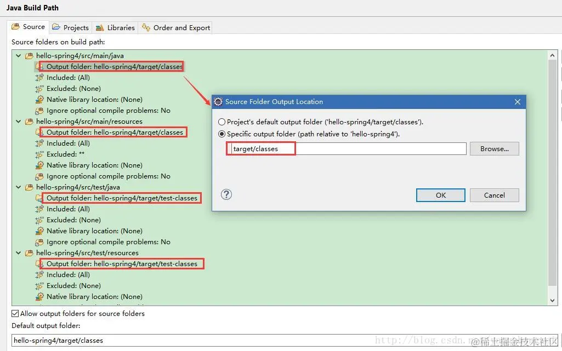The image size is (562, 351).
Task: Select 'Output folder: hello-spring4/target/classes' under src/main/resources
Action: pos(115,133)
